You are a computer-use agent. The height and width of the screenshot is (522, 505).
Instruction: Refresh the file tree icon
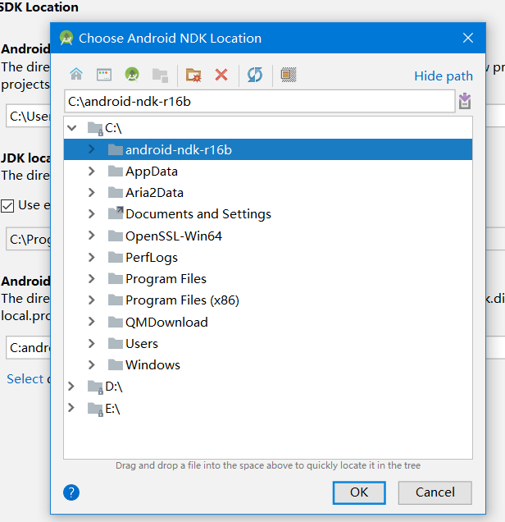click(x=255, y=75)
